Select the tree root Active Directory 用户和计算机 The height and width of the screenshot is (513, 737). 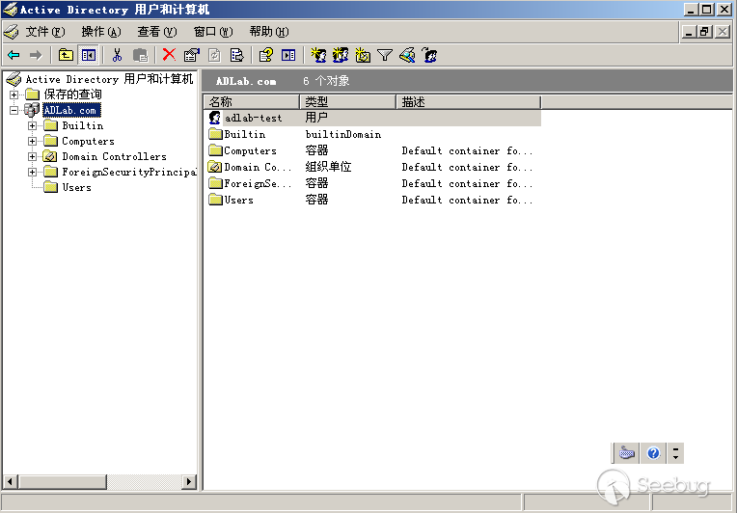[109, 79]
